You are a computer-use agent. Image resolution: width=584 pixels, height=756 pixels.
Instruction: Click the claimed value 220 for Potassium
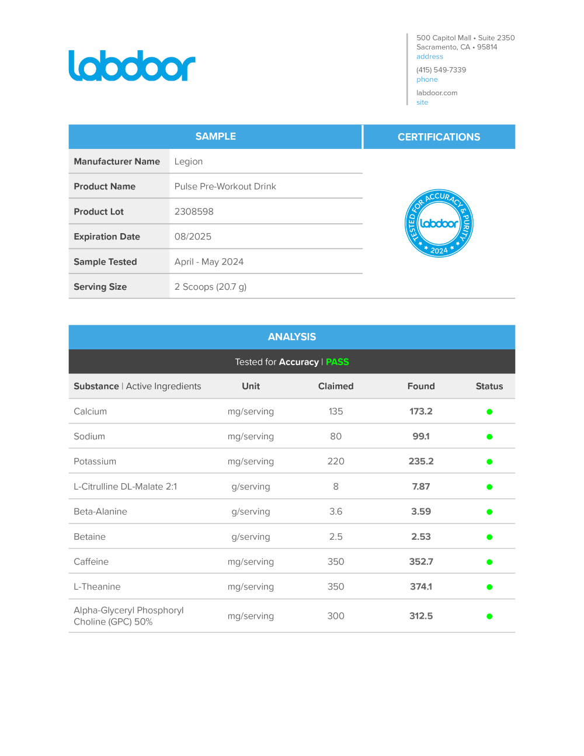pyautogui.click(x=336, y=462)
